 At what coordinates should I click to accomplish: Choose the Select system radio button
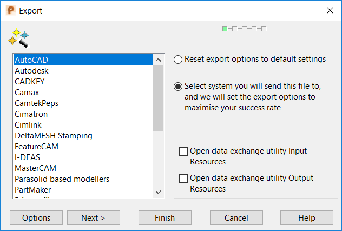178,86
